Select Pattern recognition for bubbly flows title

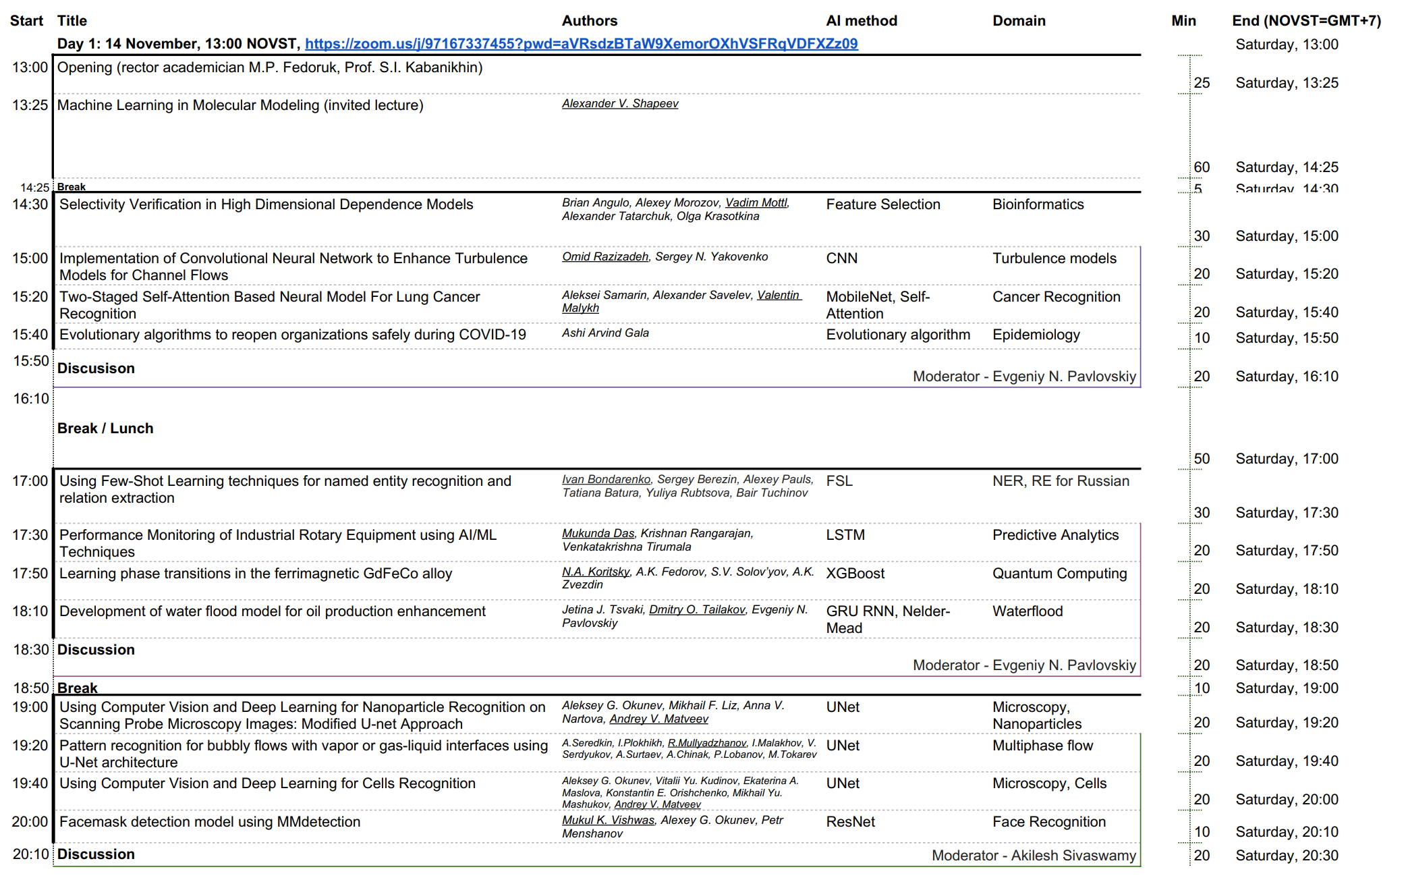coord(304,754)
